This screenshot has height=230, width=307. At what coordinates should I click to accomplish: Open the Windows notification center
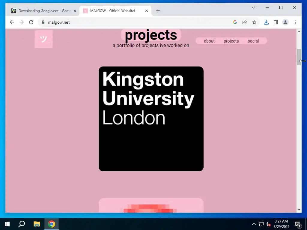[298, 224]
